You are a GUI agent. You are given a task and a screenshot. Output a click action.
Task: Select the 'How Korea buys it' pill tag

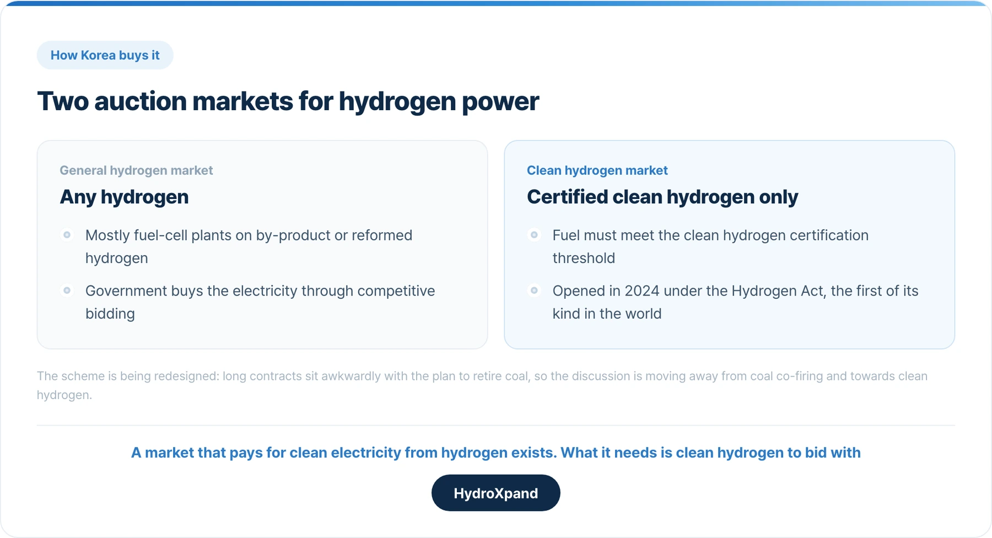[x=105, y=55]
